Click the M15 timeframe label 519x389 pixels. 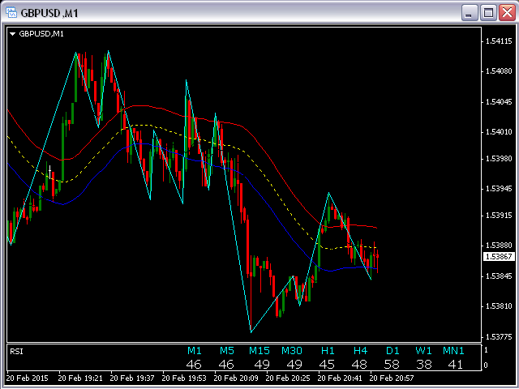(x=259, y=350)
